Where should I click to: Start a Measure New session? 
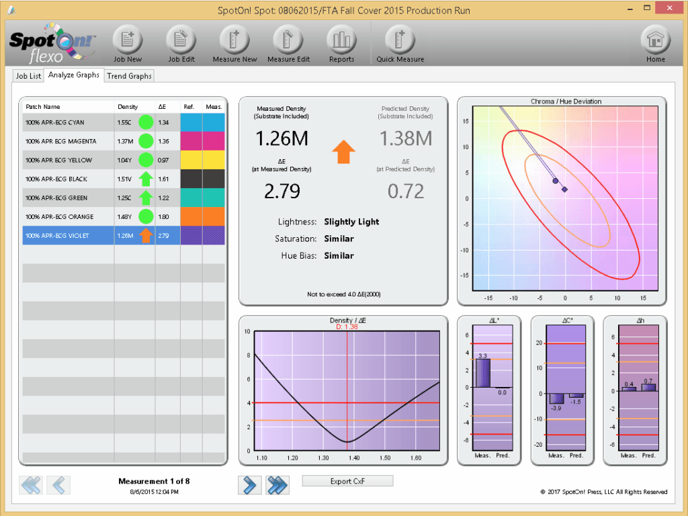point(234,40)
